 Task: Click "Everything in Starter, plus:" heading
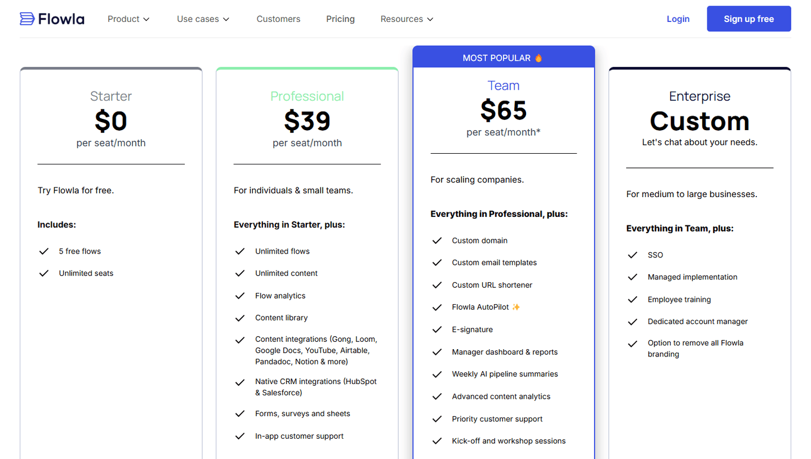[x=289, y=225]
